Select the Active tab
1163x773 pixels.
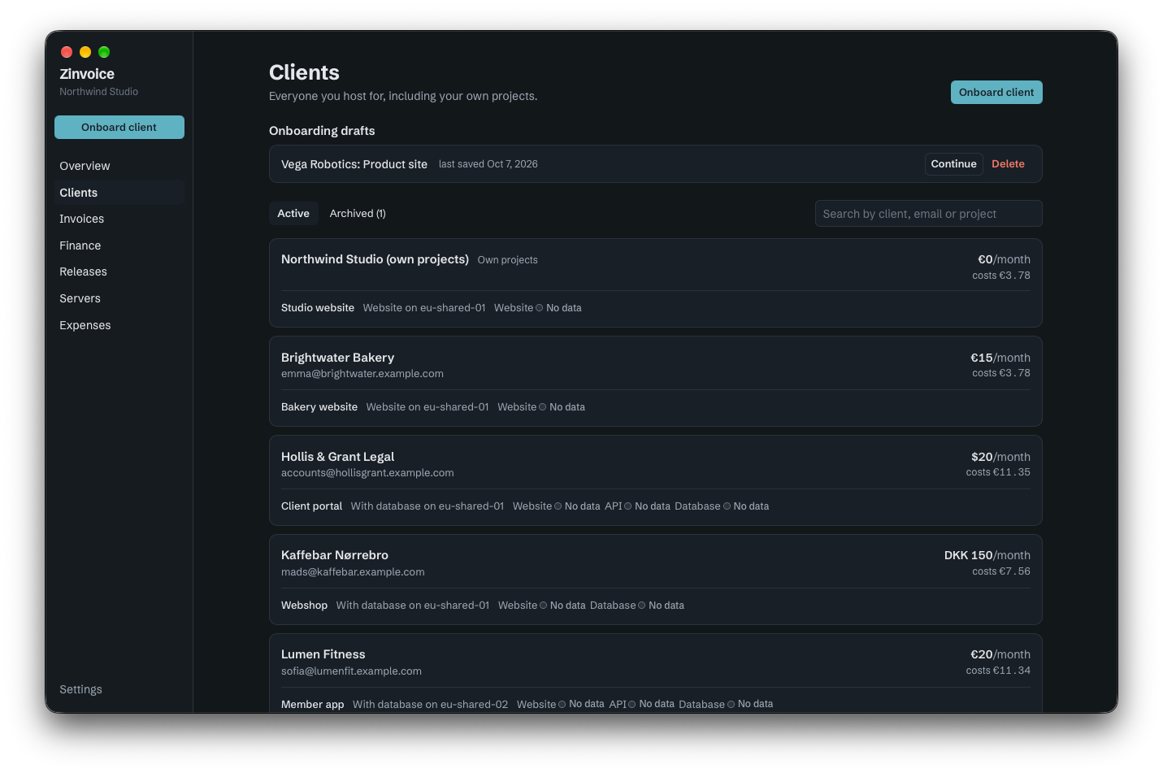293,214
